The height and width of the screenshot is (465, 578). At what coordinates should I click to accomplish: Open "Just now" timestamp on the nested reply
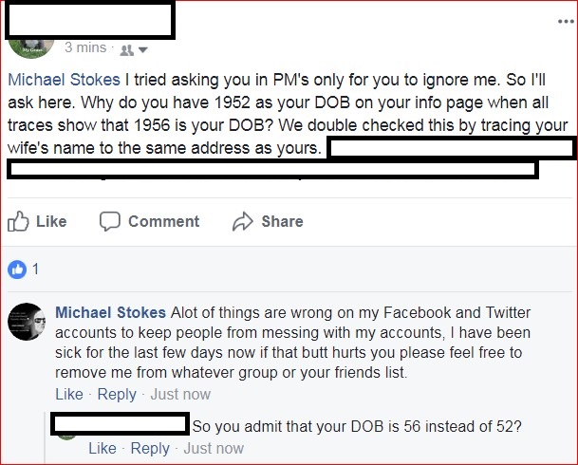pyautogui.click(x=214, y=448)
